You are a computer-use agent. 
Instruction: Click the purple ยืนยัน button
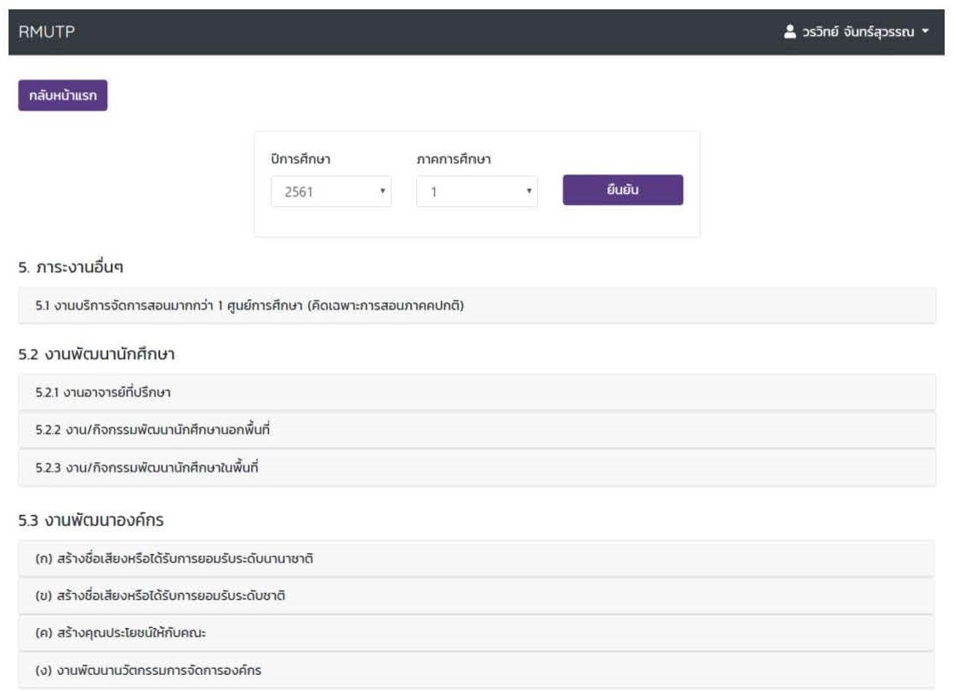pos(622,190)
